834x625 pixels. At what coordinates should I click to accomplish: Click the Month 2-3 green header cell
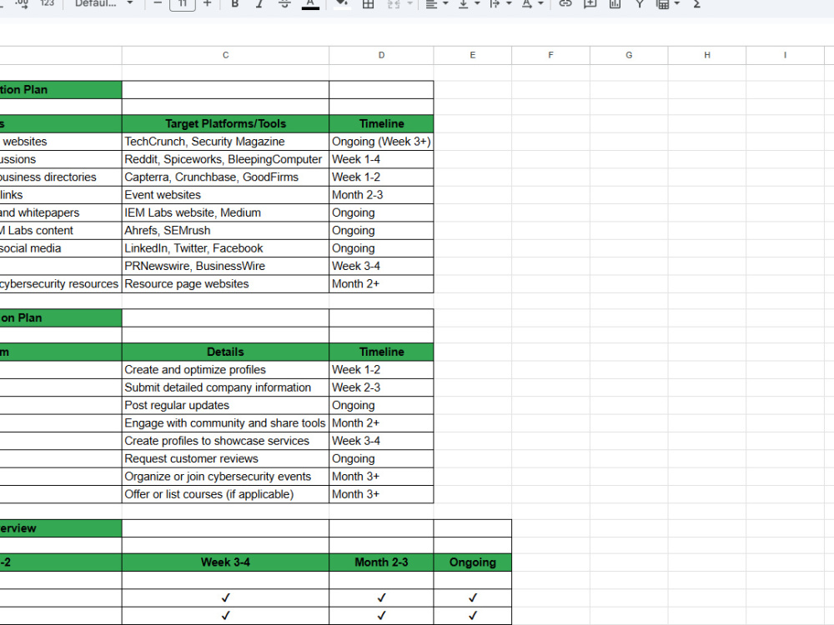[x=381, y=562]
